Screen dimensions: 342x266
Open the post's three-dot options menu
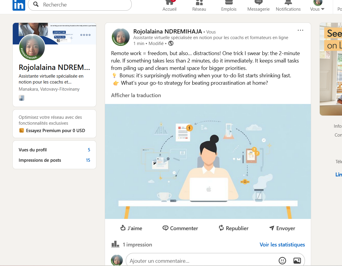(300, 30)
